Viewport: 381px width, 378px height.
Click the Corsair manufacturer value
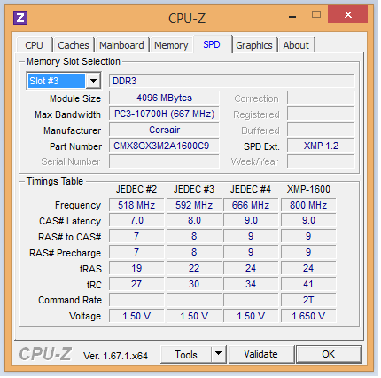click(164, 130)
